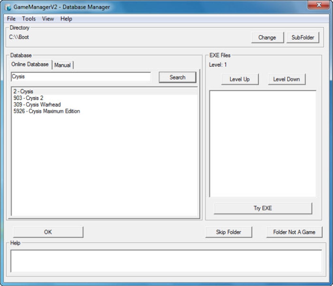Open the Help menu
The width and height of the screenshot is (333, 286).
point(66,19)
